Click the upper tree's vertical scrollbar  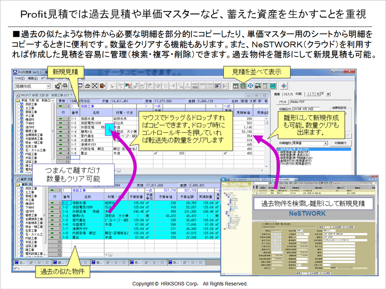coord(53,131)
